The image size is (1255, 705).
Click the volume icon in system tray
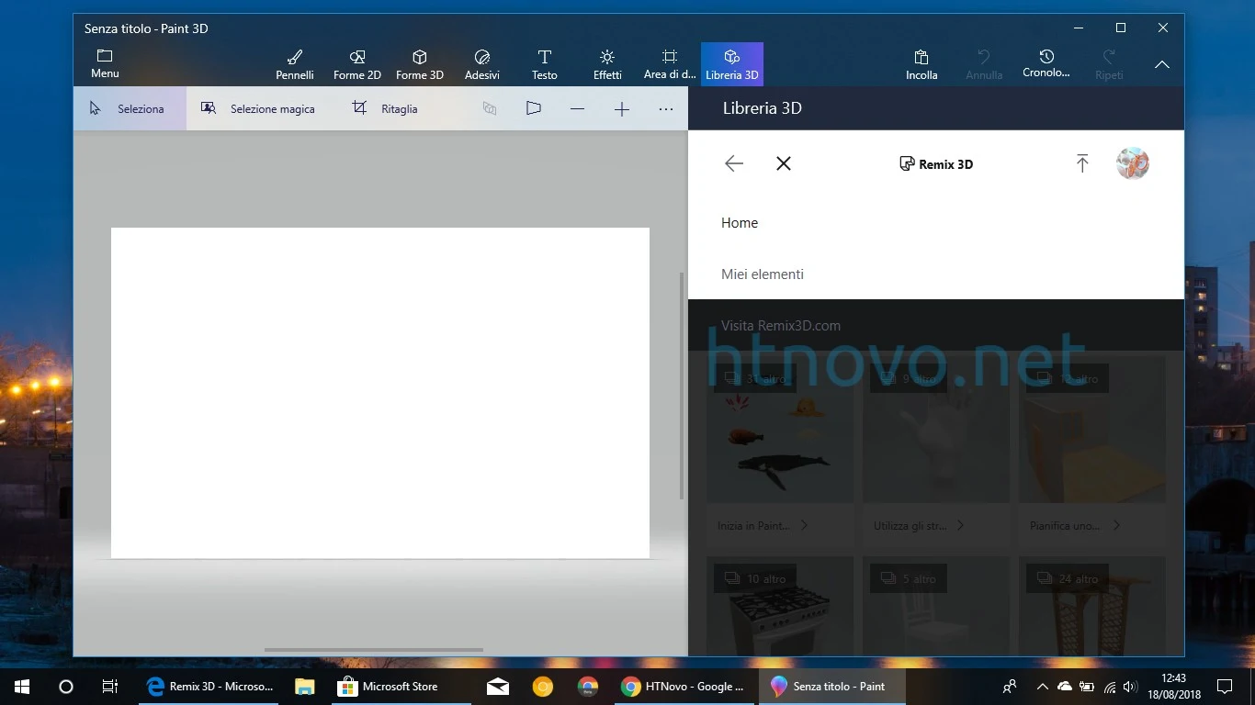[x=1130, y=687]
